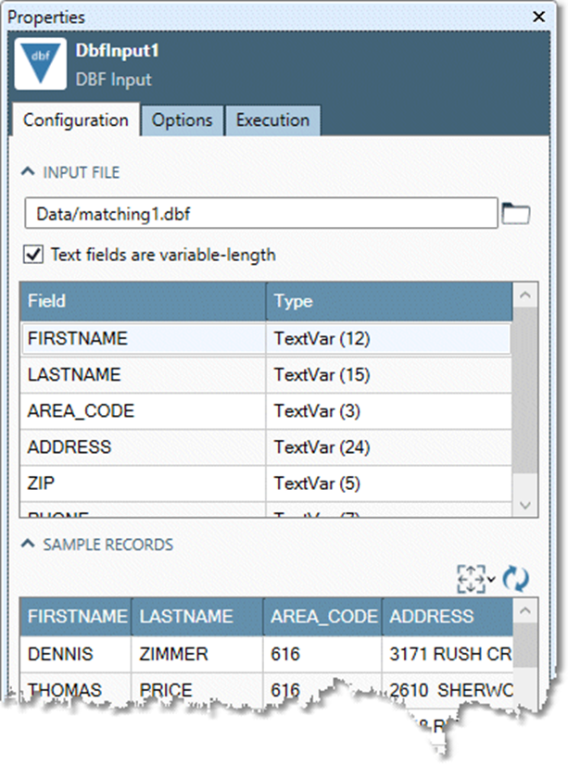Switch to the Options tab
This screenshot has width=568, height=766.
pos(182,120)
